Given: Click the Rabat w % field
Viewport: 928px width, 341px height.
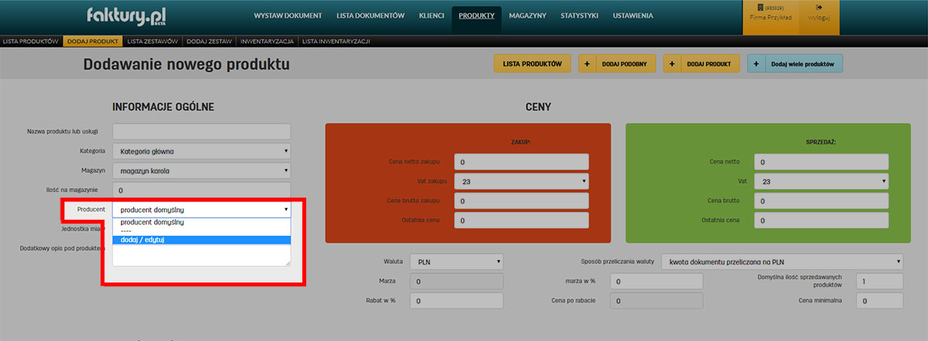Looking at the screenshot, I should click(458, 301).
